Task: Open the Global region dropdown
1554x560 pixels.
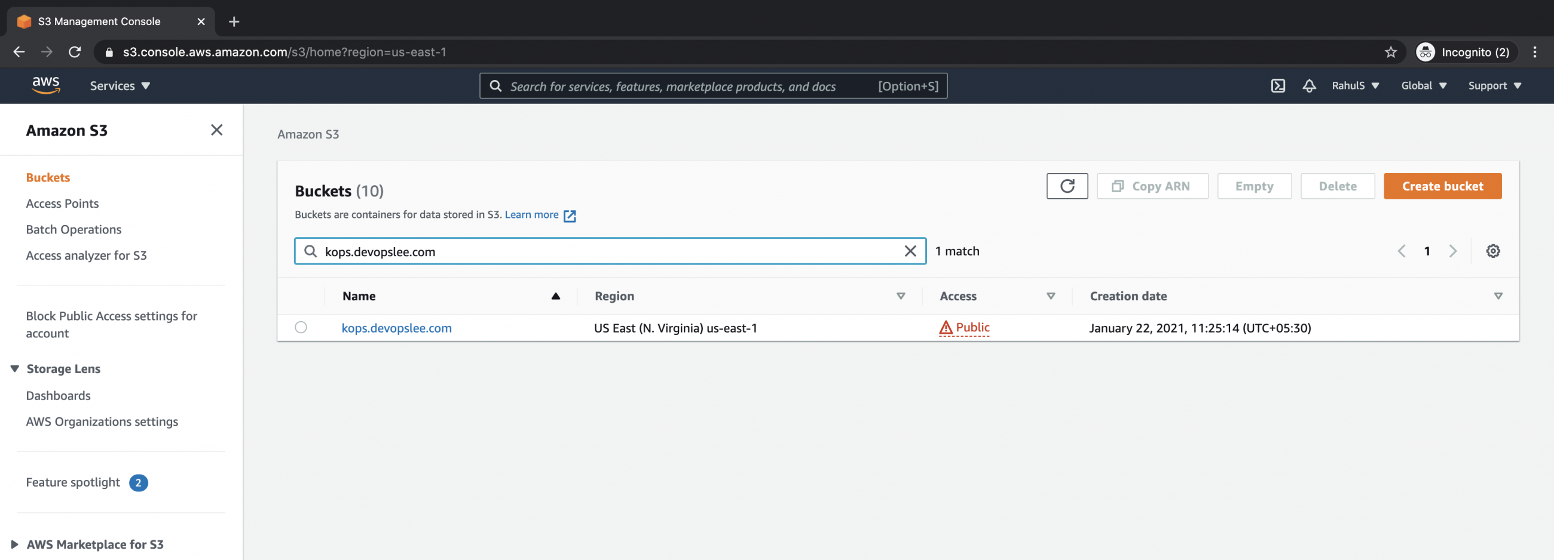Action: (1424, 85)
